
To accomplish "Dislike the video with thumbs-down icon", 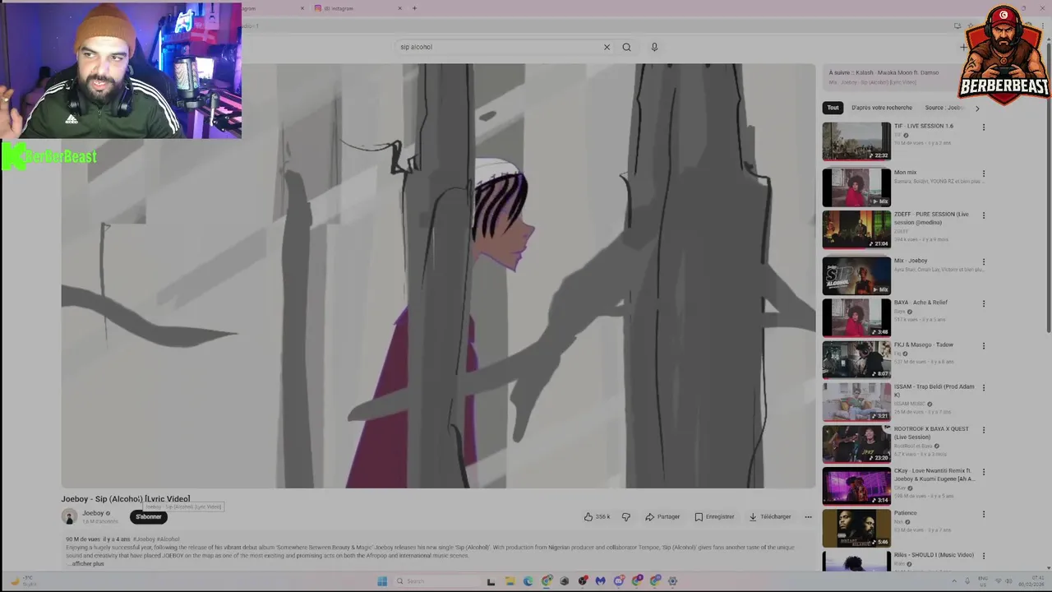I will tap(625, 516).
